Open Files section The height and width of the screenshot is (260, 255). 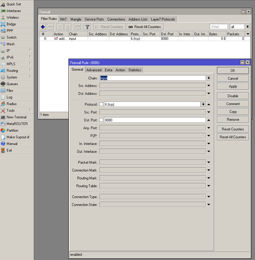point(17,91)
